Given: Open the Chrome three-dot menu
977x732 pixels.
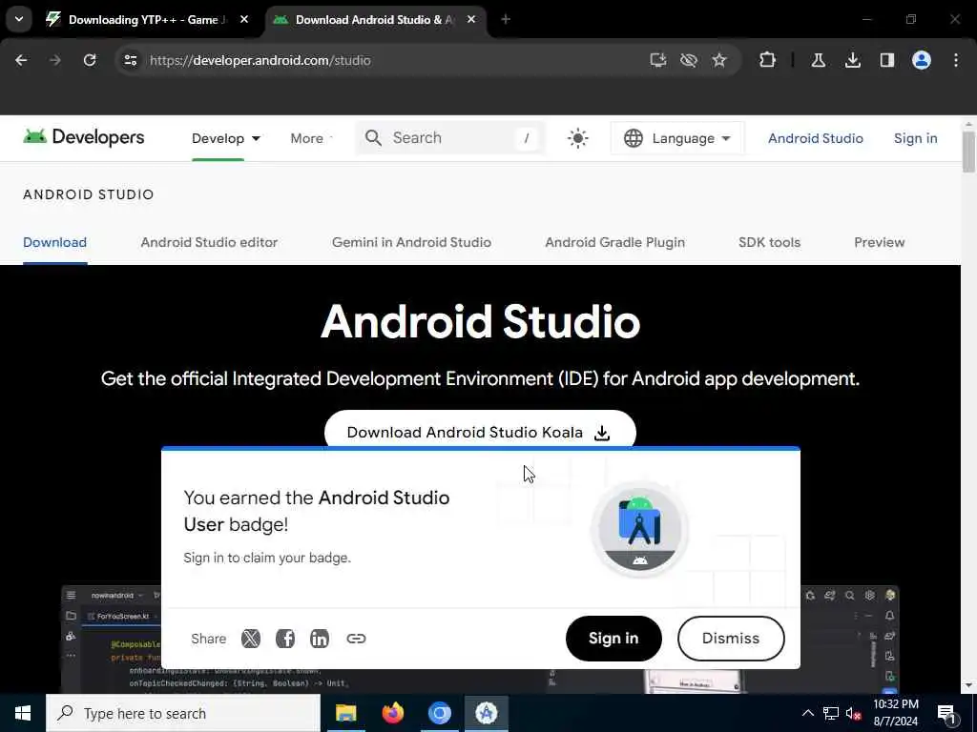Looking at the screenshot, I should click(x=956, y=60).
